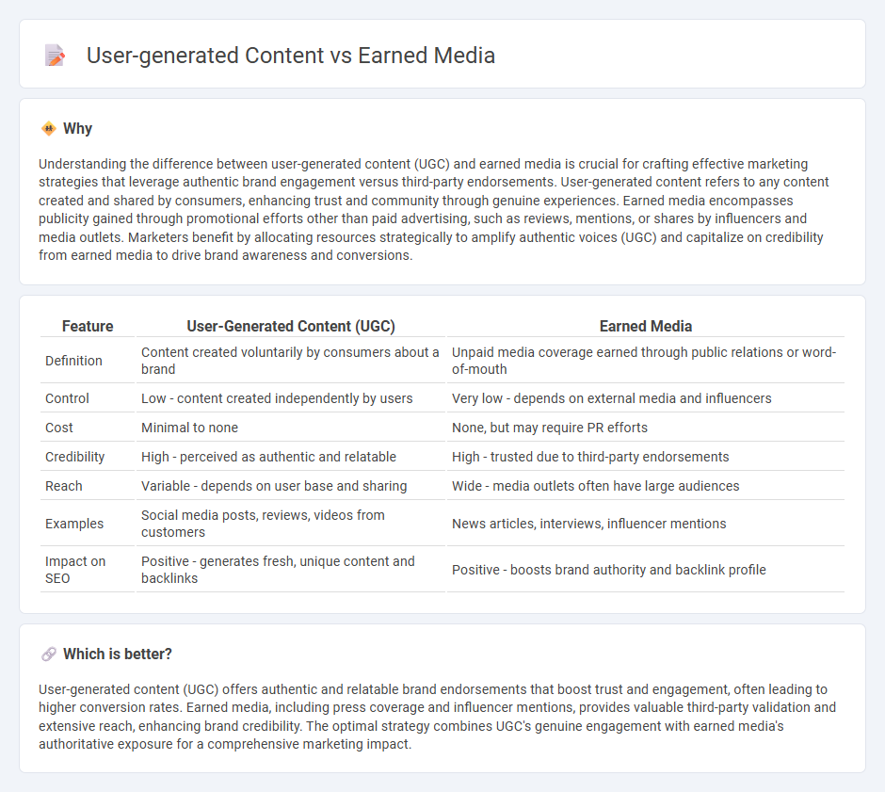885x792 pixels.
Task: Click the Feature column header
Action: (88, 326)
